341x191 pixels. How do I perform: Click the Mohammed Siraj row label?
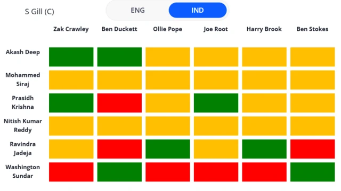[22, 80]
